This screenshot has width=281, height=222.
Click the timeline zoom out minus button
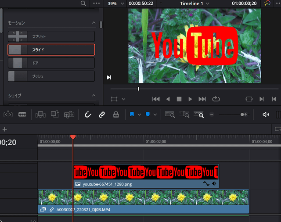[x=212, y=115]
